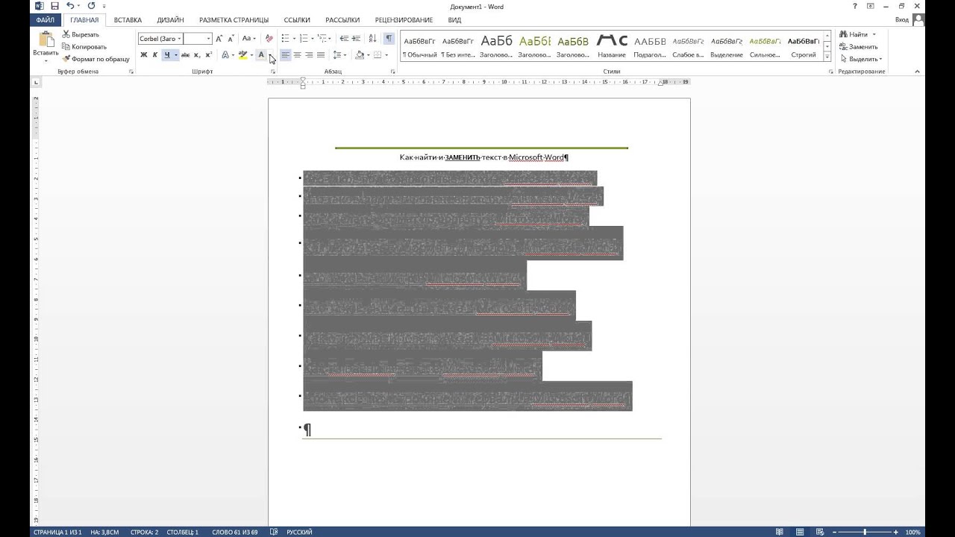Apply the yellow text highlight color
This screenshot has height=537, width=955.
242,55
